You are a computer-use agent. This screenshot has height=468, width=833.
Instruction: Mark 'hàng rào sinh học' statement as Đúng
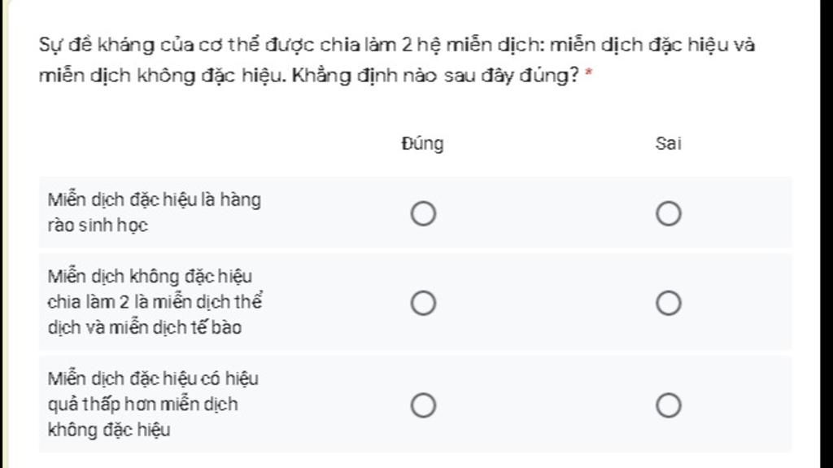[423, 214]
